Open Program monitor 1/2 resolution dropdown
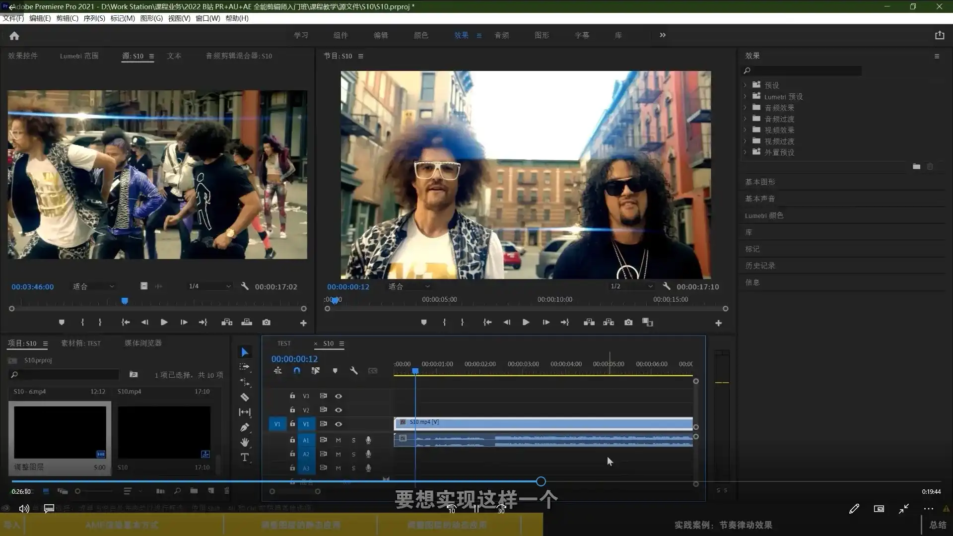Viewport: 953px width, 536px height. (631, 286)
